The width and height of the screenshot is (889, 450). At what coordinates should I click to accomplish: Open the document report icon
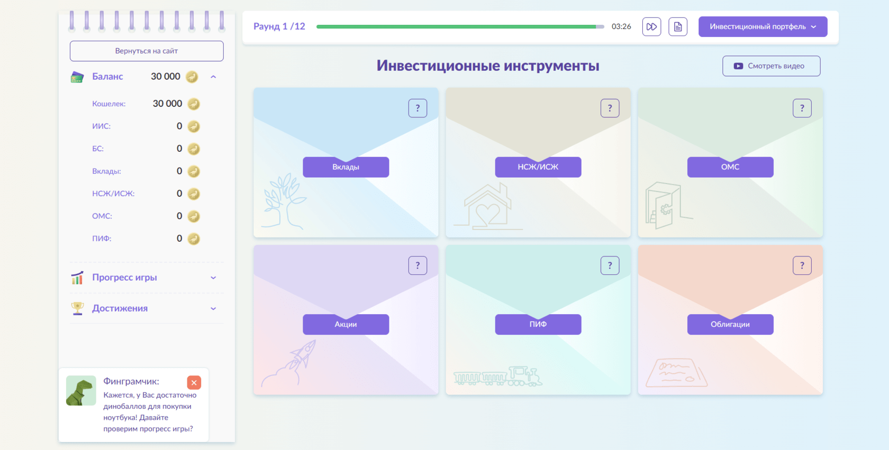[x=678, y=26]
